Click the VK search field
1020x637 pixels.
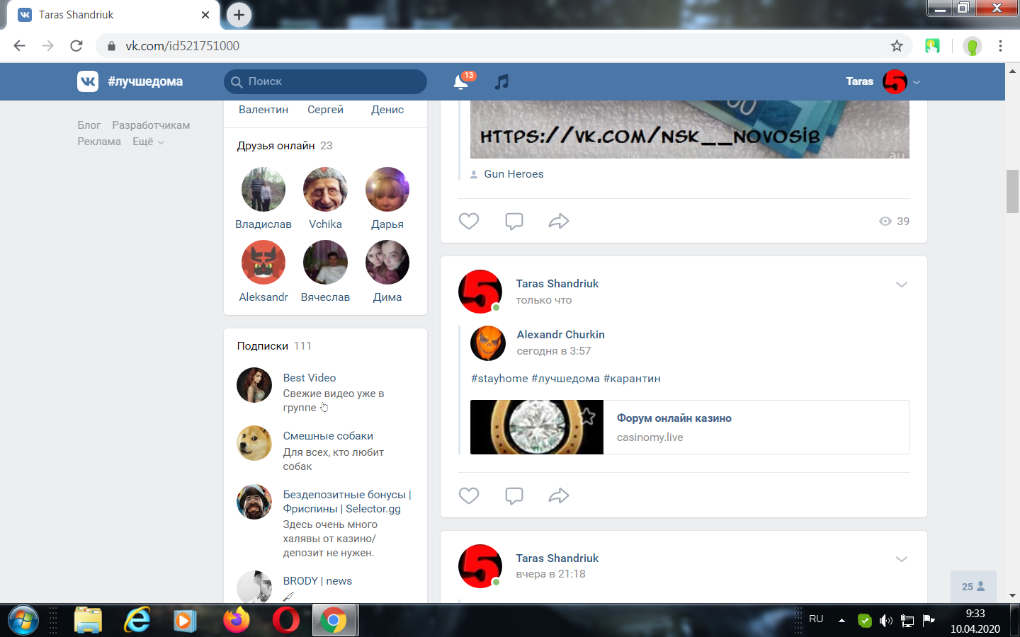coord(326,81)
